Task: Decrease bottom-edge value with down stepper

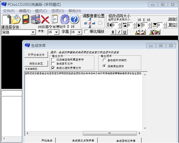Action: (165, 26)
